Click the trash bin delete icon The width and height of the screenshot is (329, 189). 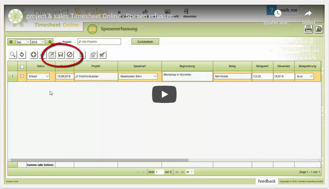tap(81, 55)
